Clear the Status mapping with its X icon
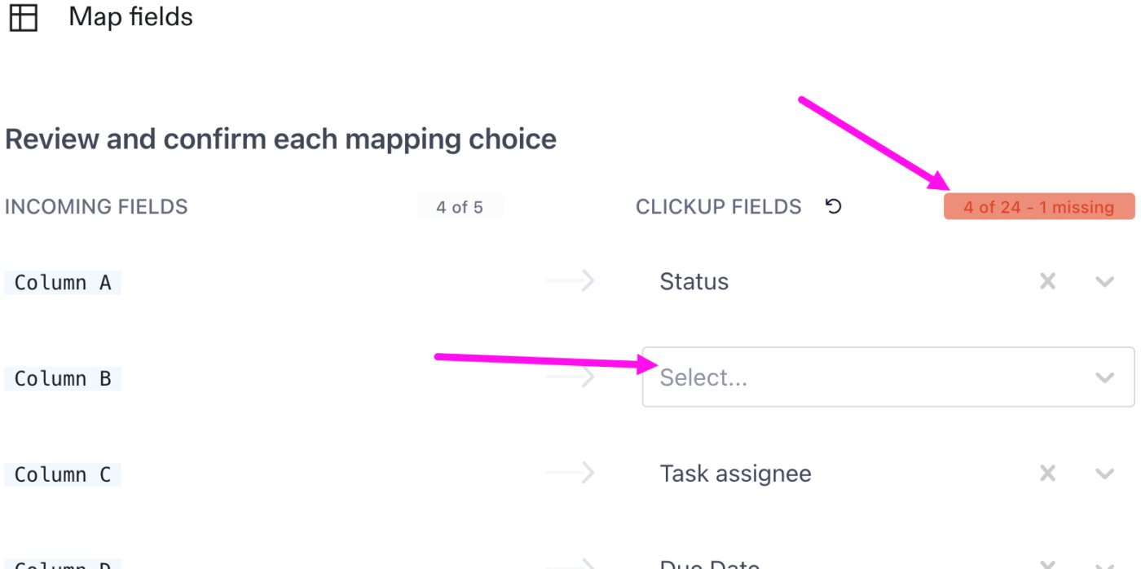The image size is (1141, 569). (x=1047, y=281)
